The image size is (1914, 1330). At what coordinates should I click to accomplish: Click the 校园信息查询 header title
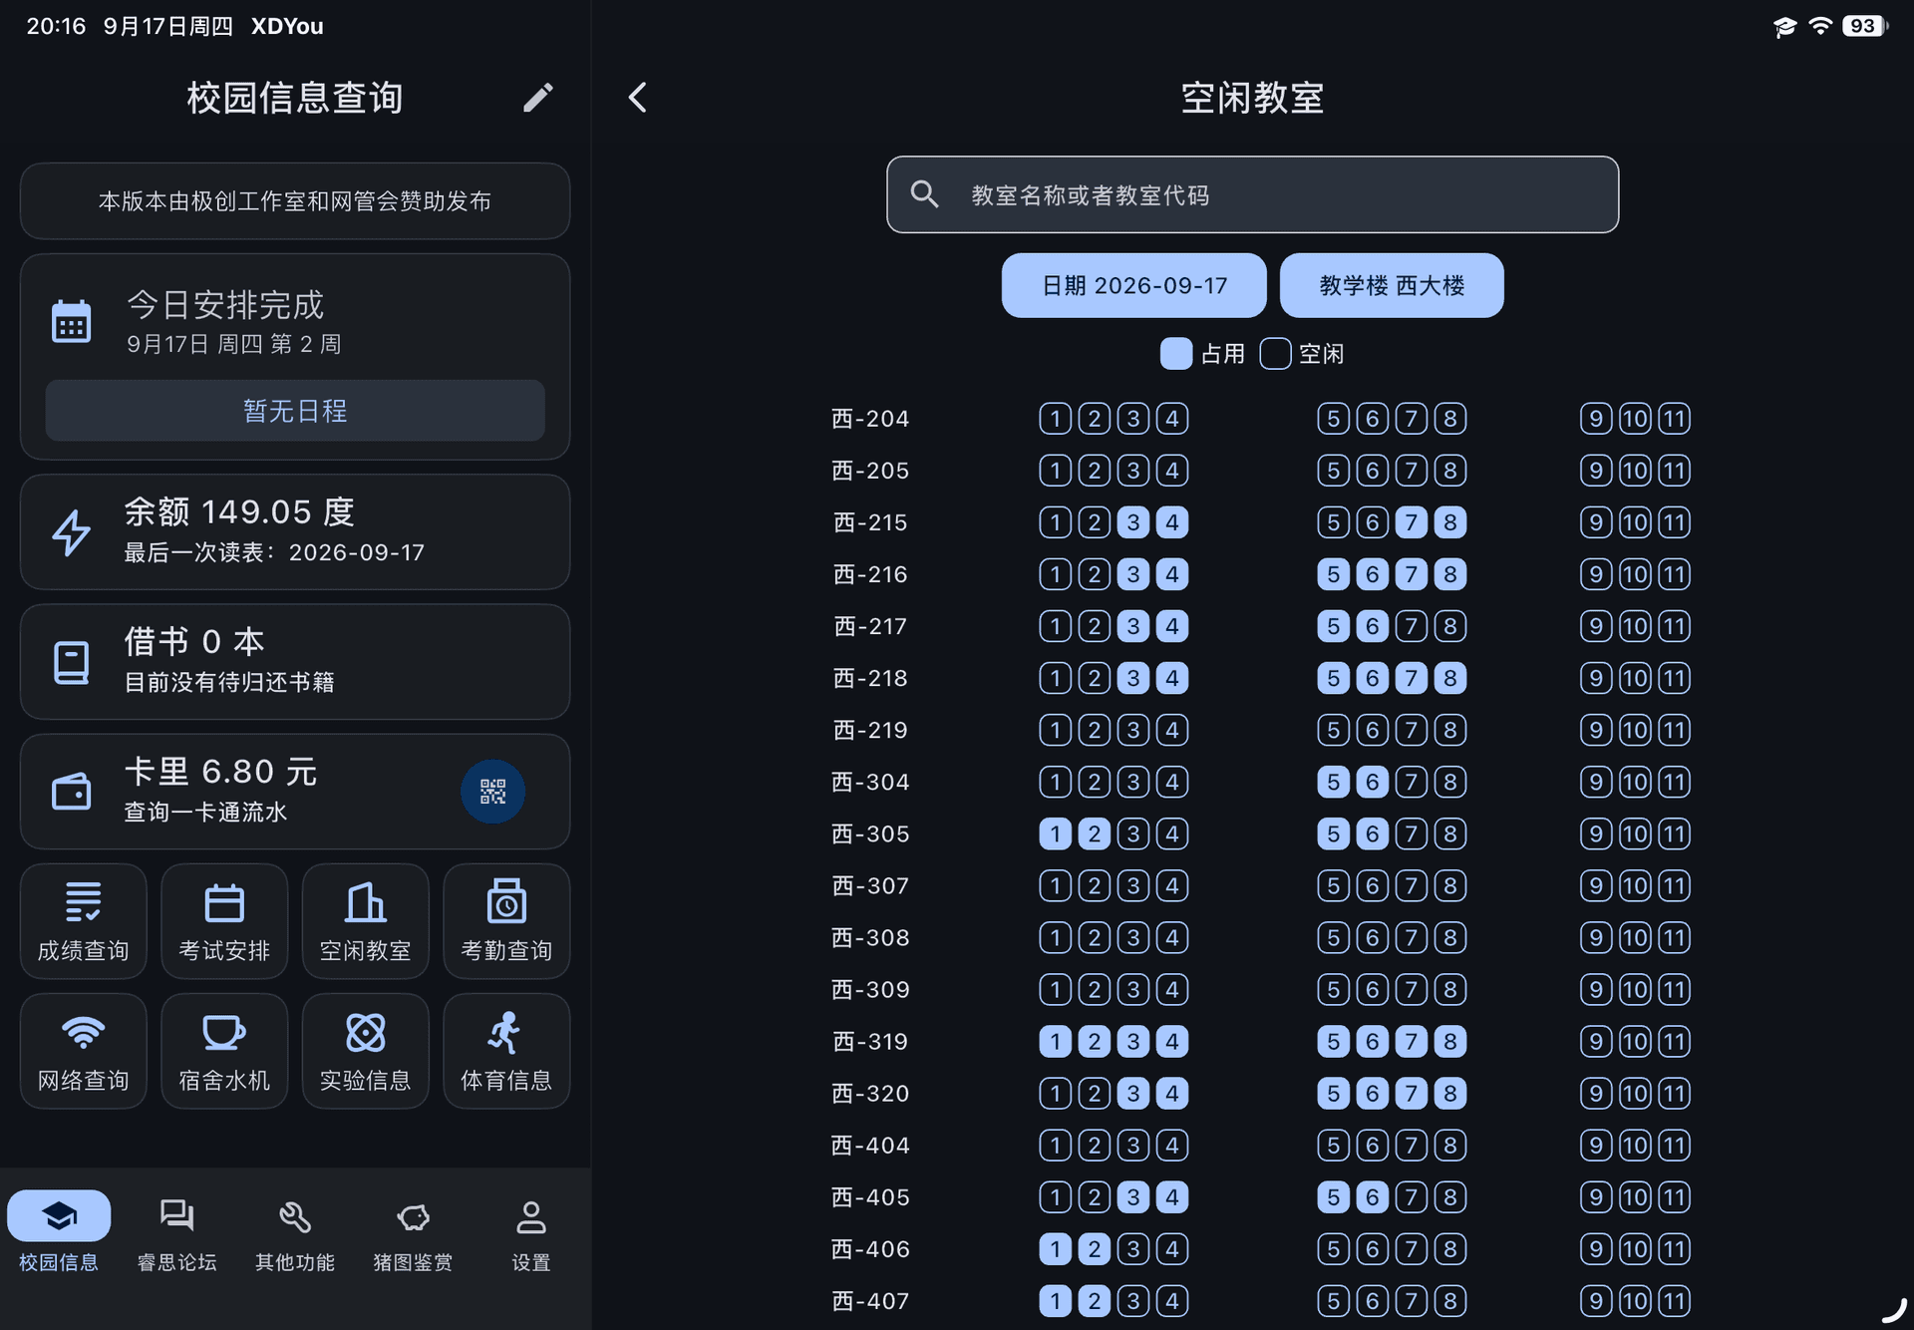pyautogui.click(x=295, y=98)
